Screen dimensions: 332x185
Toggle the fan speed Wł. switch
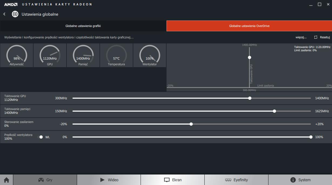coord(40,137)
